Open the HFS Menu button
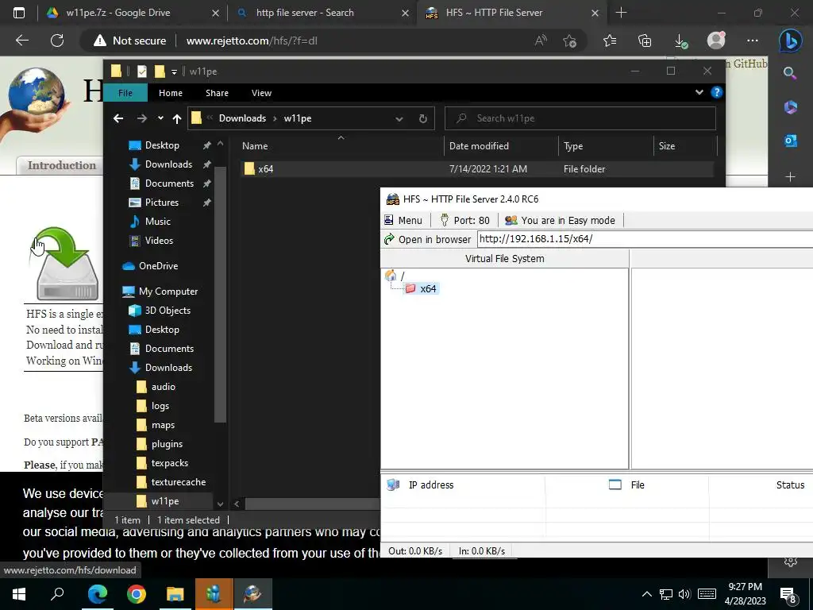This screenshot has height=610, width=813. tap(403, 221)
